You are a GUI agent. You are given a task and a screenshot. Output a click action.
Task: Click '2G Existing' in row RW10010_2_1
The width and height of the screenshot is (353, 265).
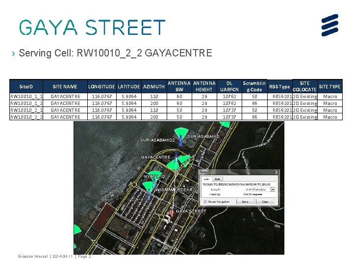pyautogui.click(x=304, y=110)
